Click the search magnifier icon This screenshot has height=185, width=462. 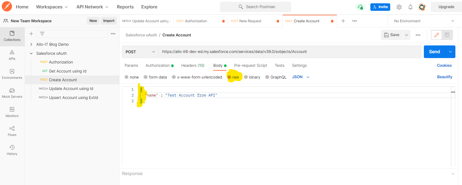coord(241,7)
